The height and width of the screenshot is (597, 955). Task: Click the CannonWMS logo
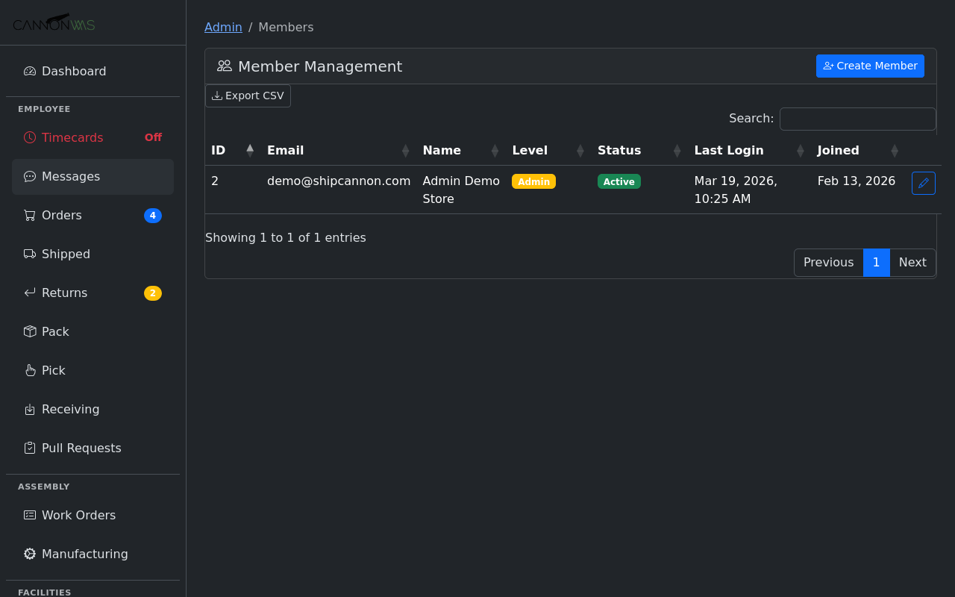tap(54, 23)
